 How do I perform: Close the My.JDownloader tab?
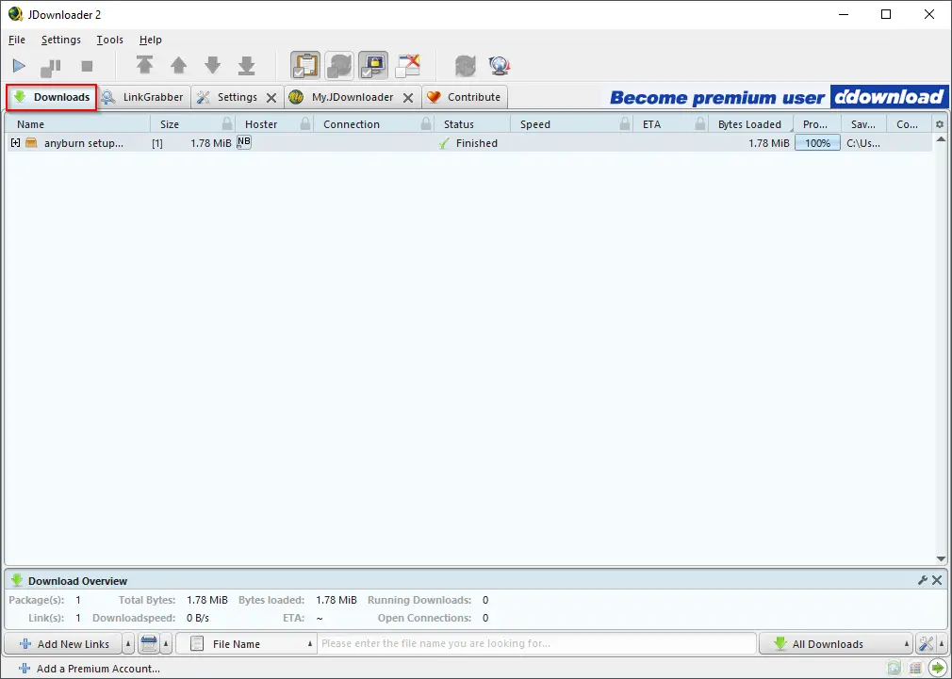(408, 98)
